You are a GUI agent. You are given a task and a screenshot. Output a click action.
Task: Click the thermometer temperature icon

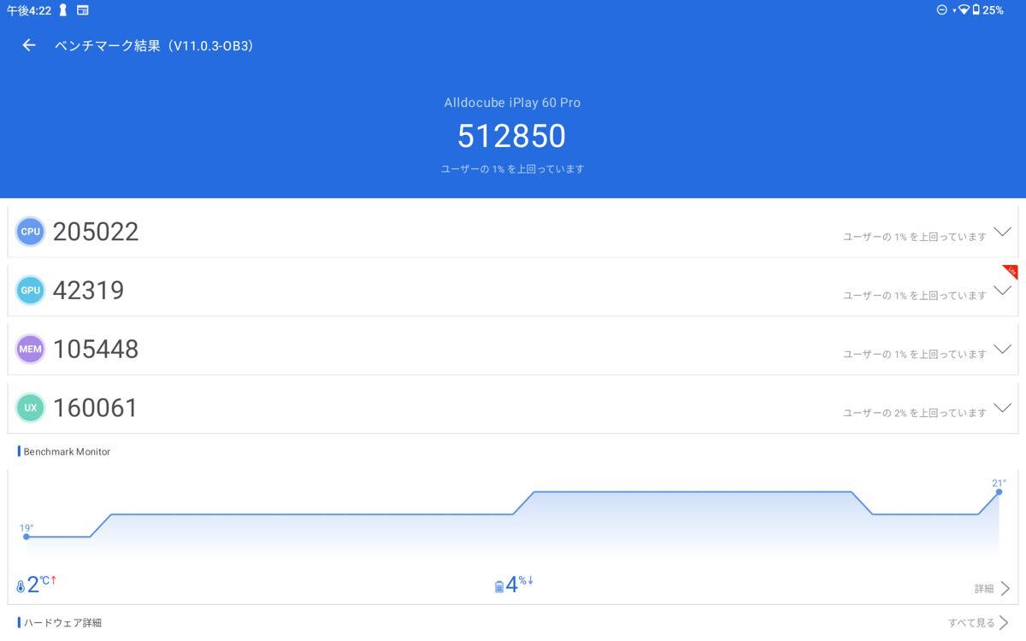coord(21,587)
